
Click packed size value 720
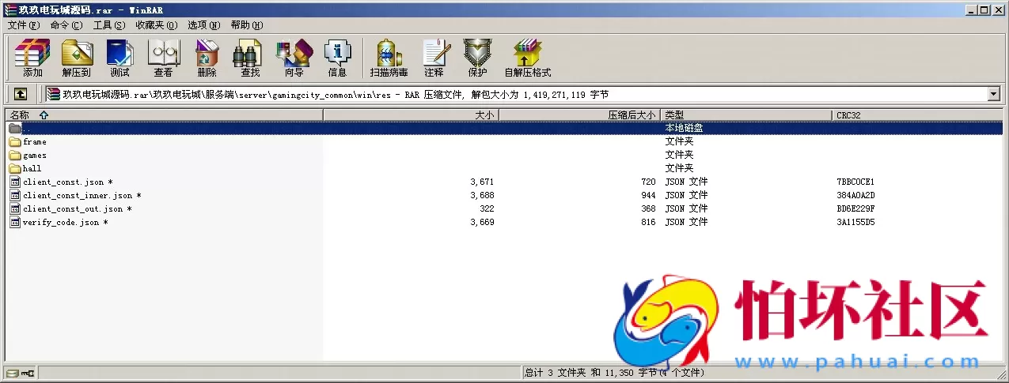click(648, 182)
